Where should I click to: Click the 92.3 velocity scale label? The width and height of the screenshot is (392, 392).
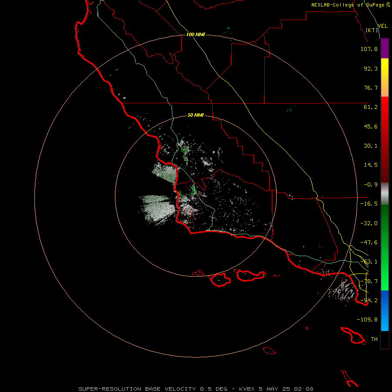[371, 68]
